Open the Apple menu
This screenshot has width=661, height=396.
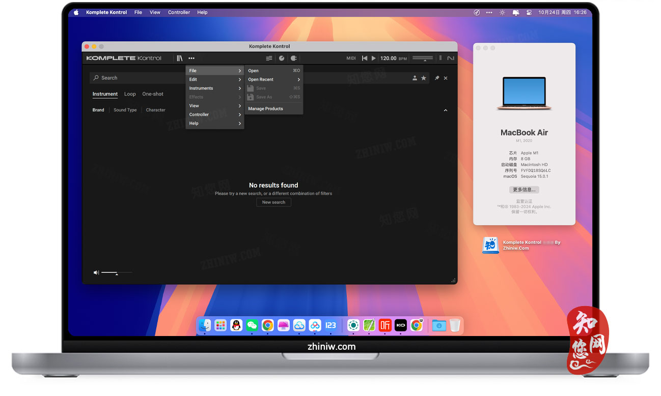coord(76,12)
